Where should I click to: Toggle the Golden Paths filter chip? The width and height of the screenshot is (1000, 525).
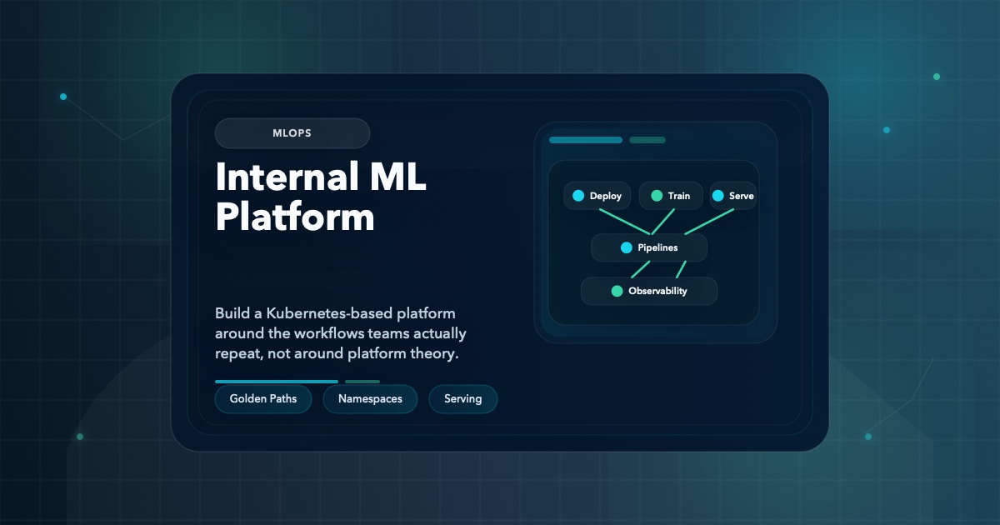tap(263, 399)
